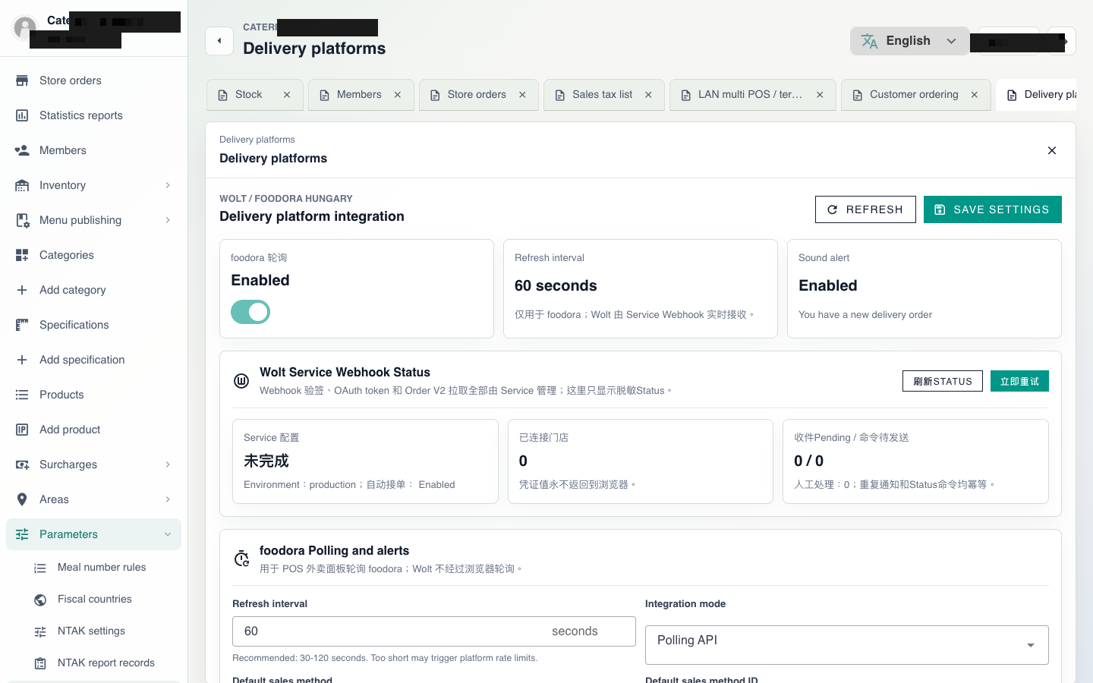This screenshot has width=1093, height=683.
Task: Toggle the foodora polling Enabled switch
Action: coord(250,312)
